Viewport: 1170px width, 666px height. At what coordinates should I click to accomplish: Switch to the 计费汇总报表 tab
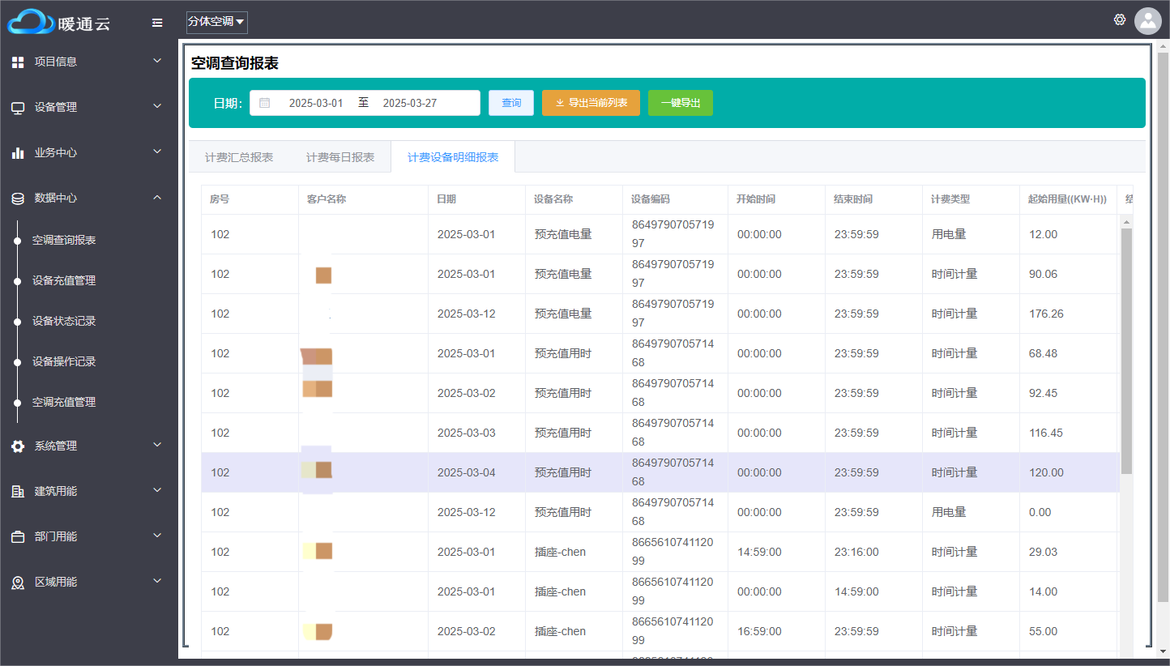[x=239, y=157]
